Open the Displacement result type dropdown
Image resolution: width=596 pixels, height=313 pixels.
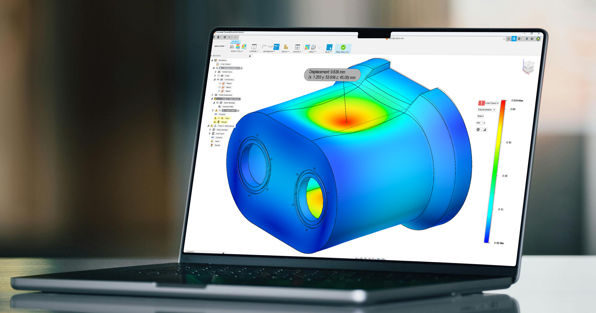486,110
